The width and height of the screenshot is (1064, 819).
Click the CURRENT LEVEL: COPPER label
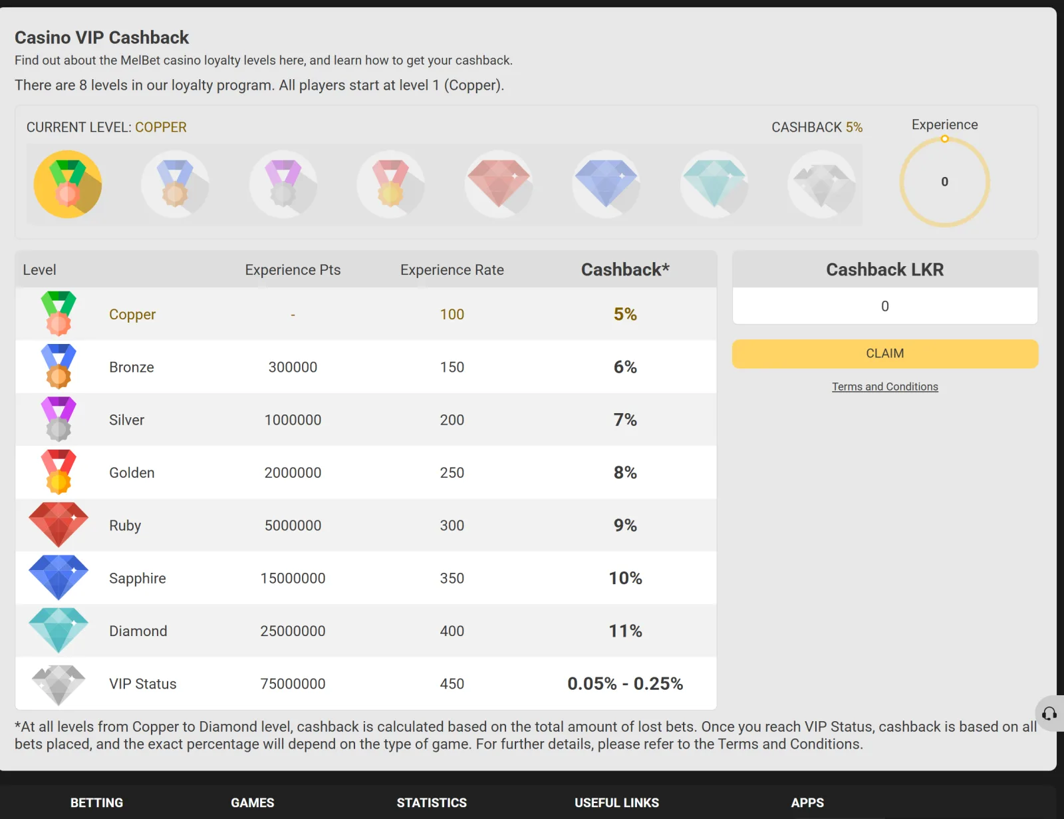pyautogui.click(x=106, y=127)
